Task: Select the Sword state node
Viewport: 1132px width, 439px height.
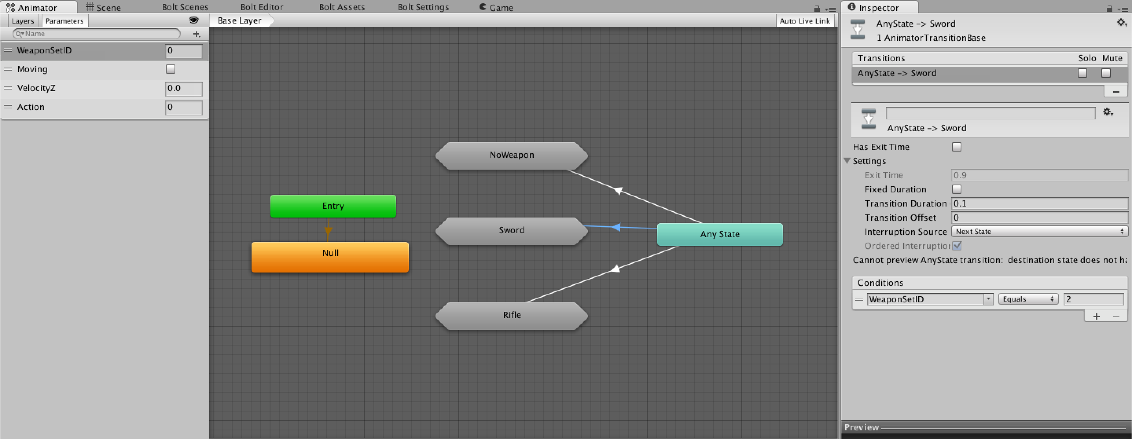Action: tap(511, 230)
